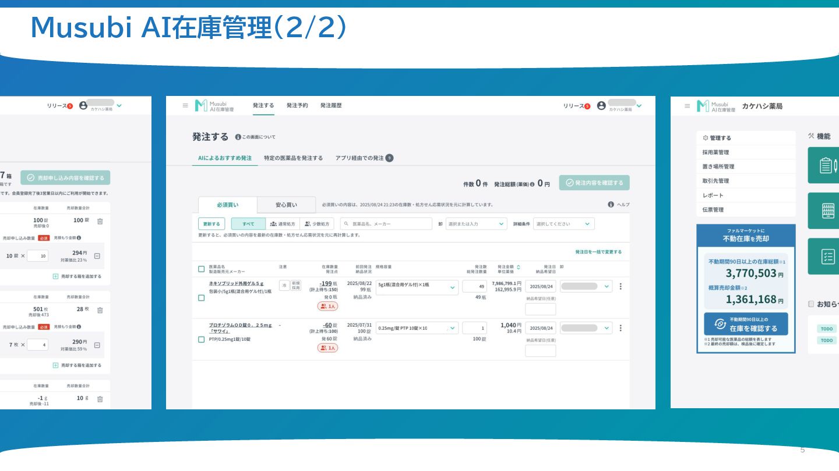Screen dimensions: 839x471
Task: Click 売却申し込み内容を確認する button
Action: pos(65,178)
